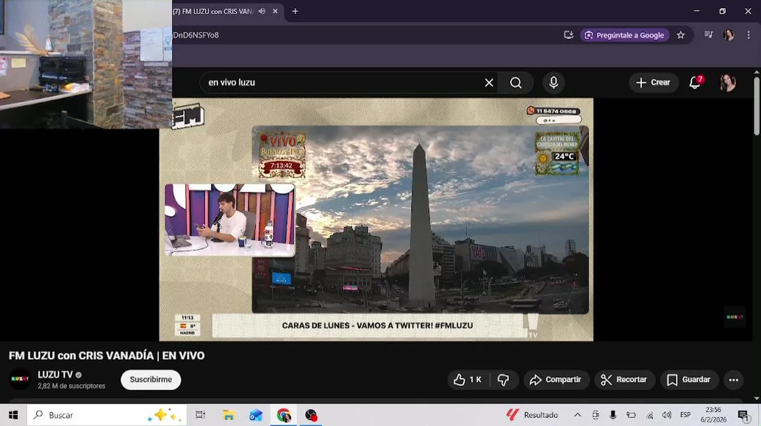Open Chrome media controls icon

click(708, 35)
